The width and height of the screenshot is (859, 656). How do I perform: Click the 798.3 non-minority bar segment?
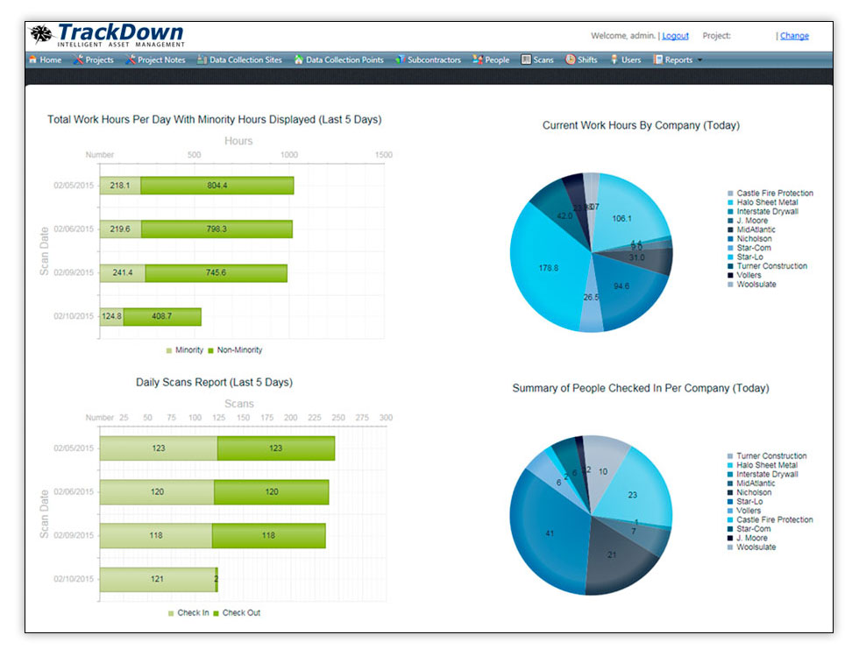[x=217, y=229]
